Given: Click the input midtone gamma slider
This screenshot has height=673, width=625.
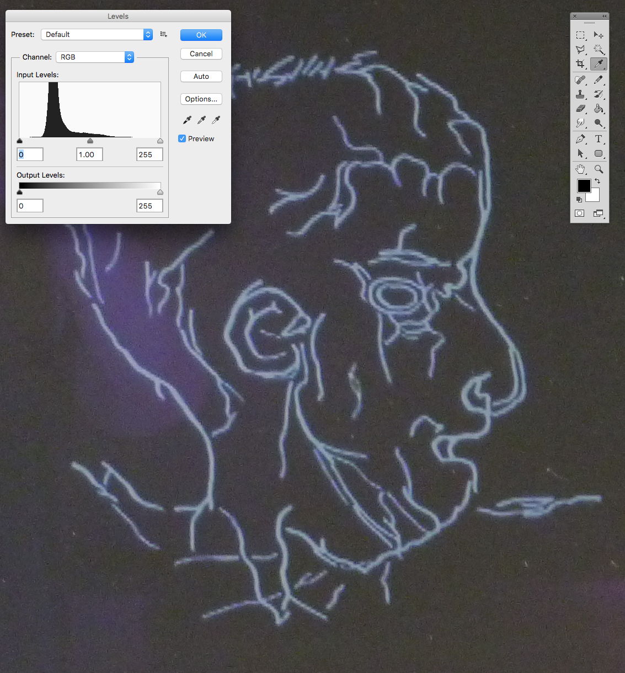Looking at the screenshot, I should [x=90, y=141].
